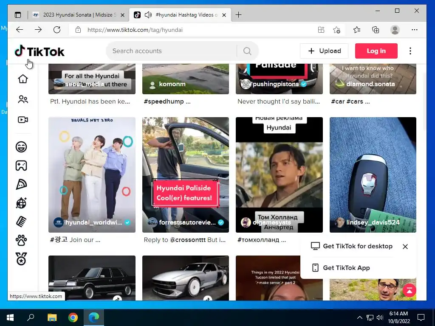This screenshot has height=326, width=435.
Task: Click Get TikTok App
Action: pyautogui.click(x=341, y=268)
